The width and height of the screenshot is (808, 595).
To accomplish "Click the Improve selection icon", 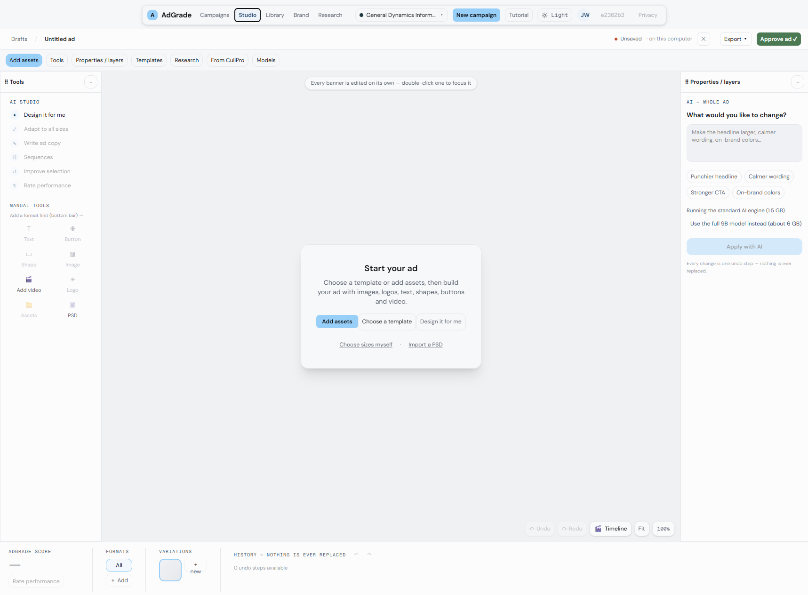I will (x=15, y=171).
